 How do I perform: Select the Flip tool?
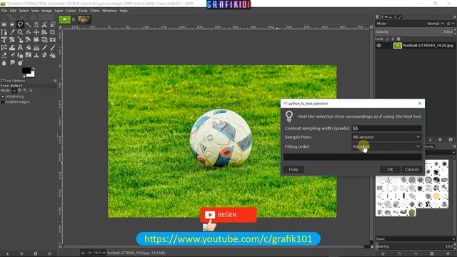point(52,40)
